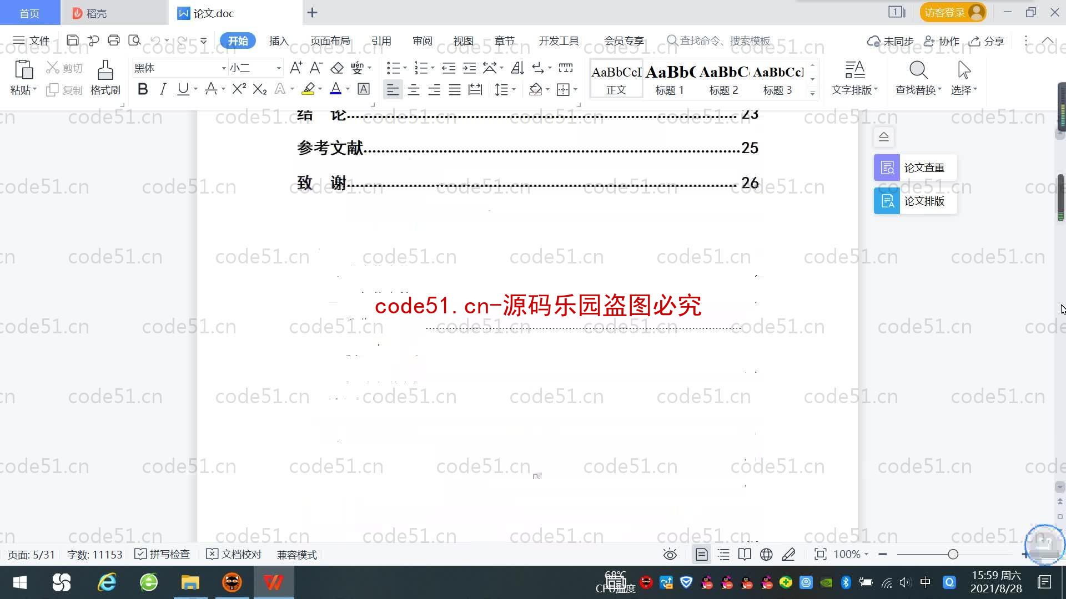The image size is (1066, 599).
Task: Click the Save document icon
Action: (72, 40)
